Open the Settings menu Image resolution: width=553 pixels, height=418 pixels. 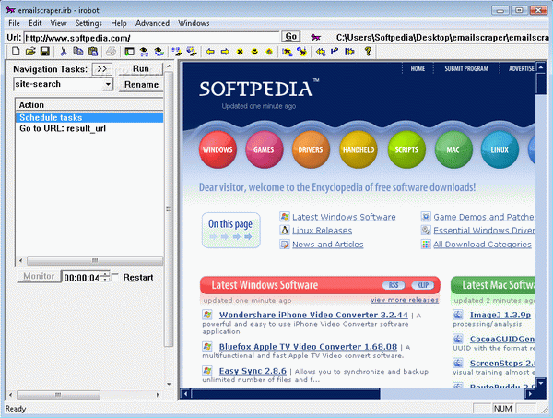(88, 22)
